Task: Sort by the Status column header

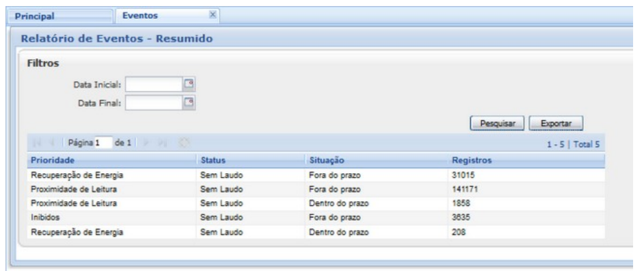Action: (214, 160)
